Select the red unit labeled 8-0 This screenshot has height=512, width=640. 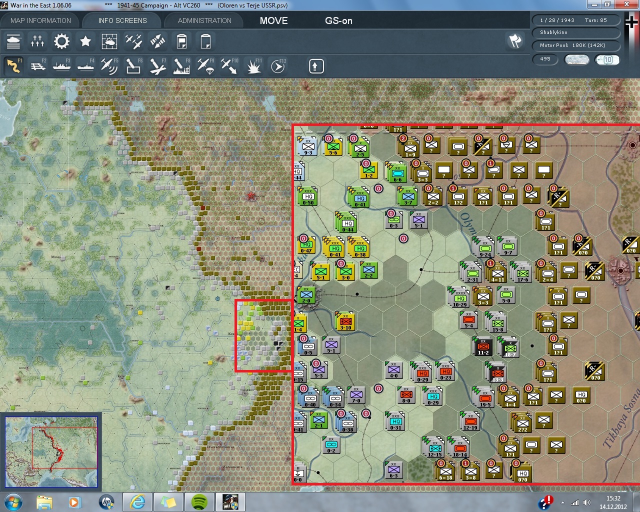pyautogui.click(x=406, y=394)
